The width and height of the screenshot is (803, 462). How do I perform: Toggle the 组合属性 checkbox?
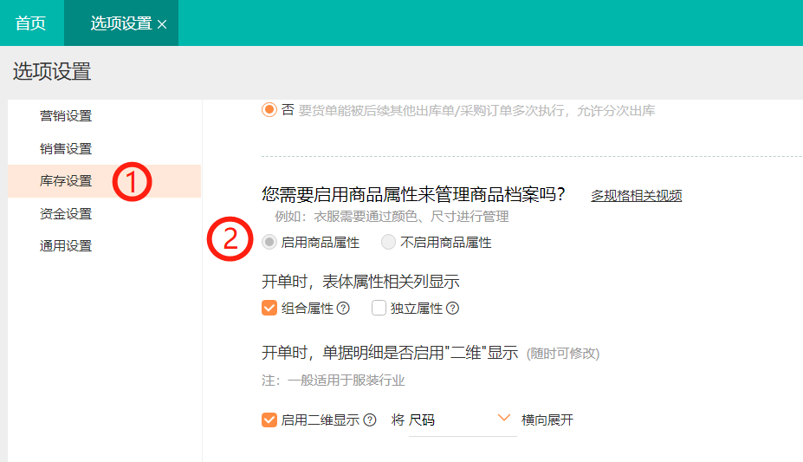(269, 308)
